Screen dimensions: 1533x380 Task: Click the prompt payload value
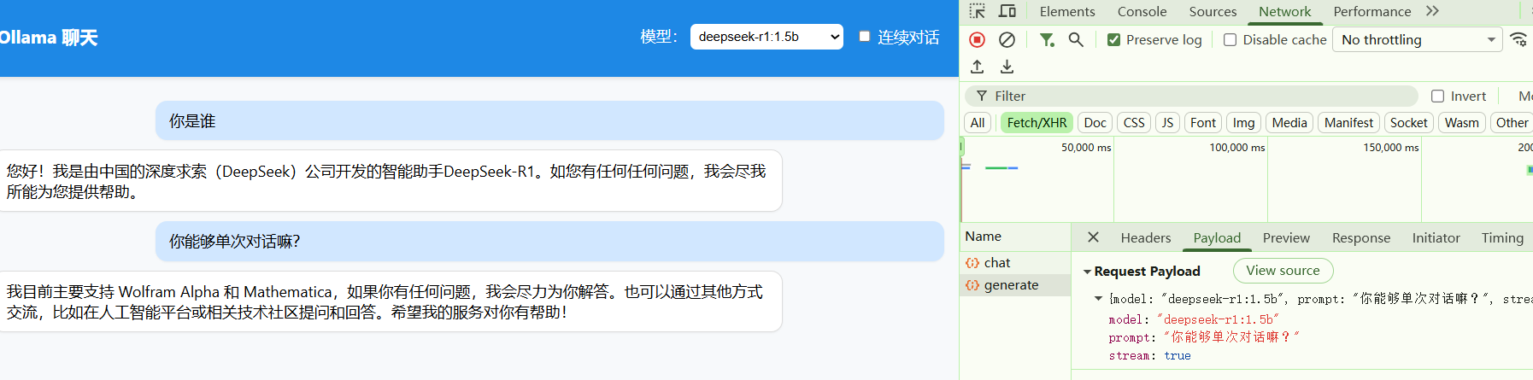pos(1231,337)
